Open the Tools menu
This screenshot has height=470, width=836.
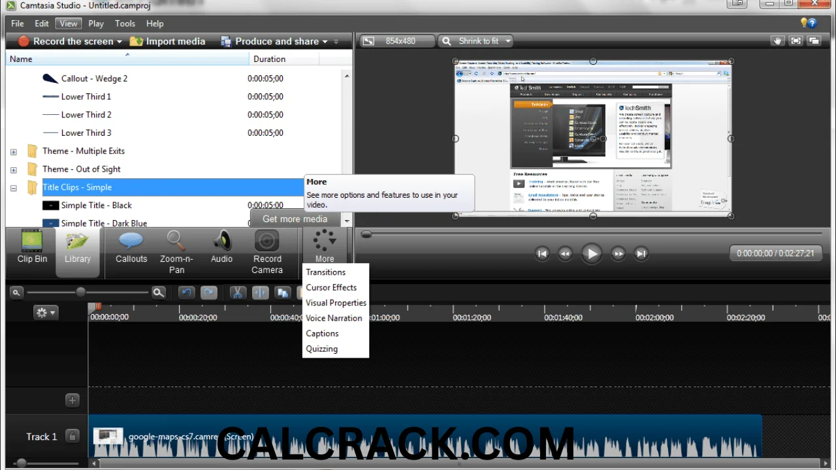coord(125,23)
